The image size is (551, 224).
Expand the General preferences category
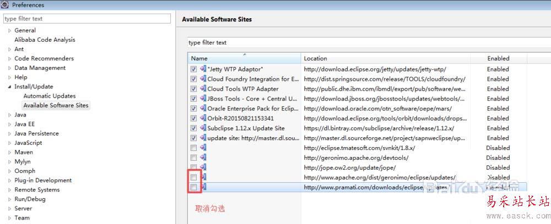(9, 31)
